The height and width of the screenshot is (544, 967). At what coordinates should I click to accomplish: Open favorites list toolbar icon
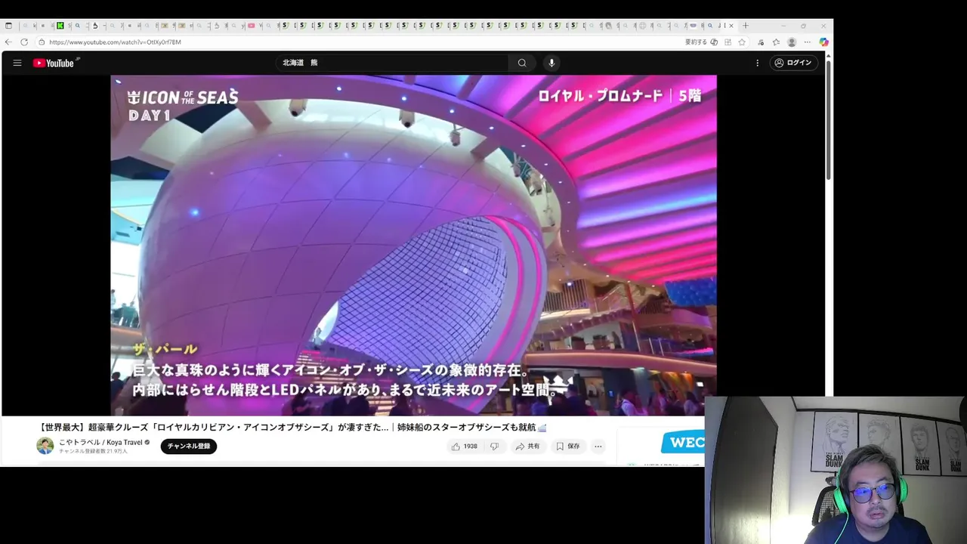tap(776, 42)
